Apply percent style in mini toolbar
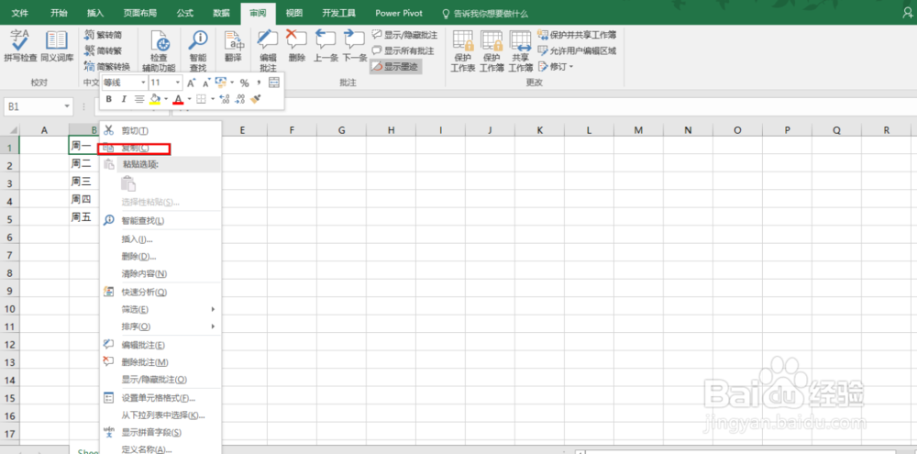This screenshot has height=454, width=917. (245, 83)
